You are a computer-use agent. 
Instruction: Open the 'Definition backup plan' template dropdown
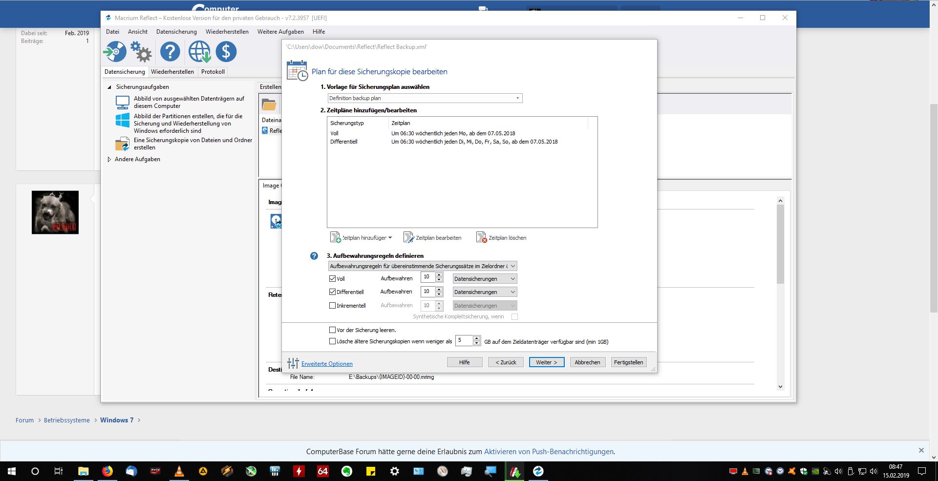(425, 98)
